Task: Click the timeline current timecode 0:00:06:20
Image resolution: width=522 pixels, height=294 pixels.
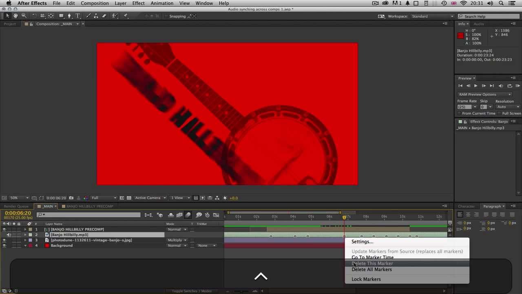Action: pyautogui.click(x=18, y=213)
